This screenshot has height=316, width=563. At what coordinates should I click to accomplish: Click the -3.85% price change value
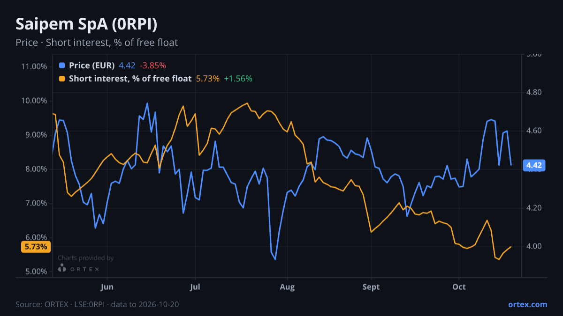152,66
